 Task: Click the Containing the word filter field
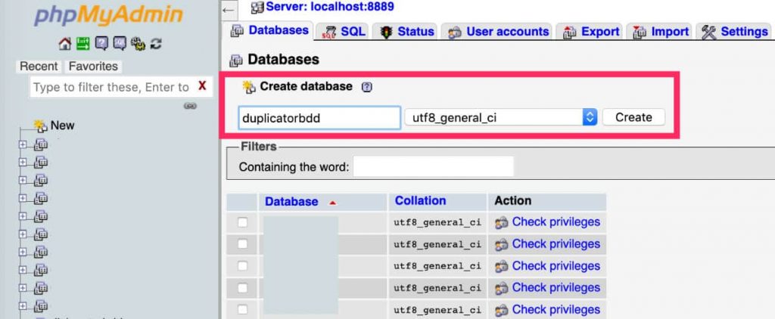[x=434, y=167]
